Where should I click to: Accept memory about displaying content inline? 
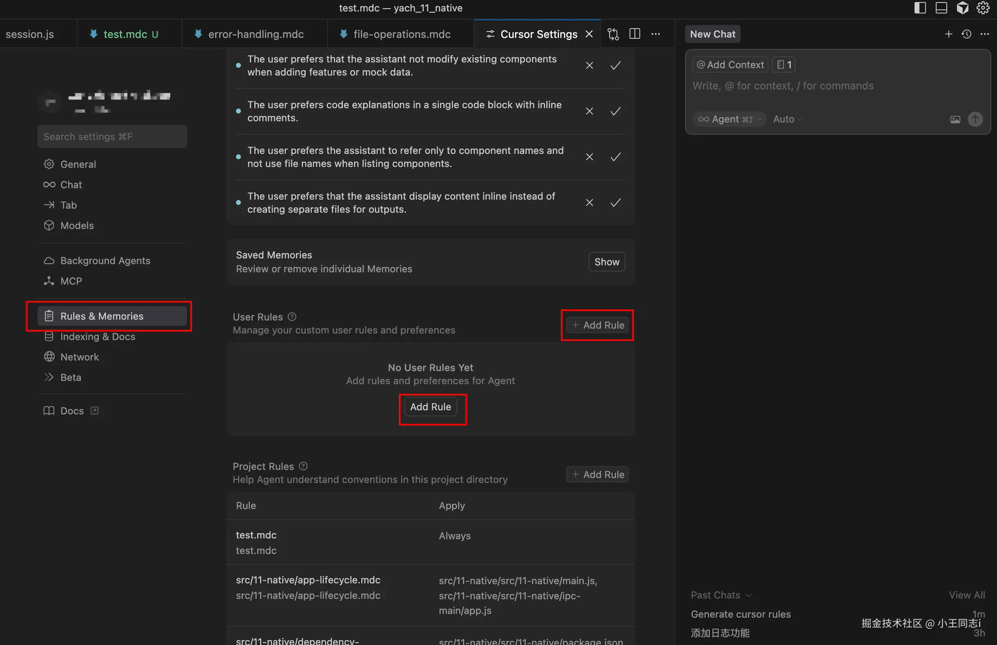615,203
